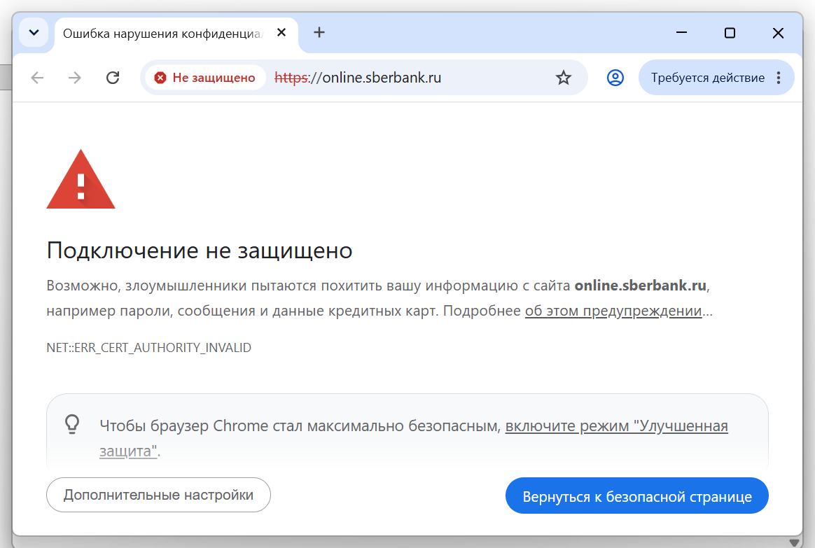Click 'Дополнительные настройки' button
This screenshot has height=548, width=815.
tap(158, 495)
